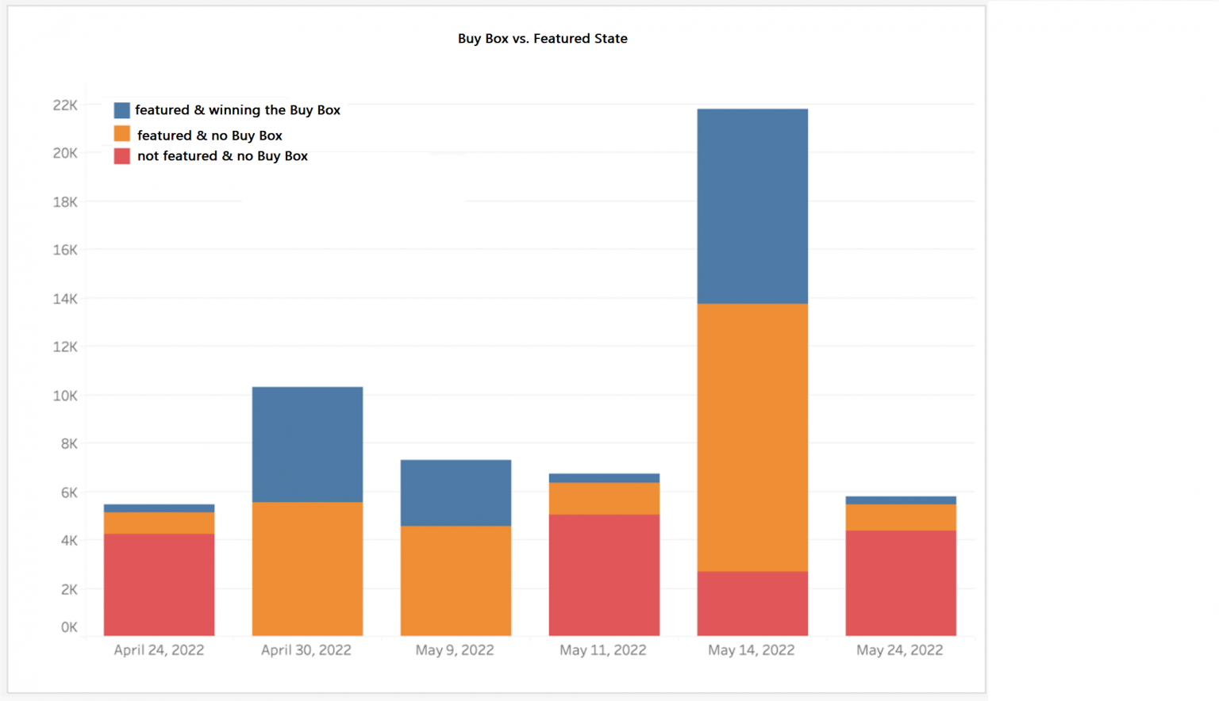The width and height of the screenshot is (1219, 701).
Task: Click the orange bar segment for May 11, 2022
Action: pyautogui.click(x=604, y=499)
